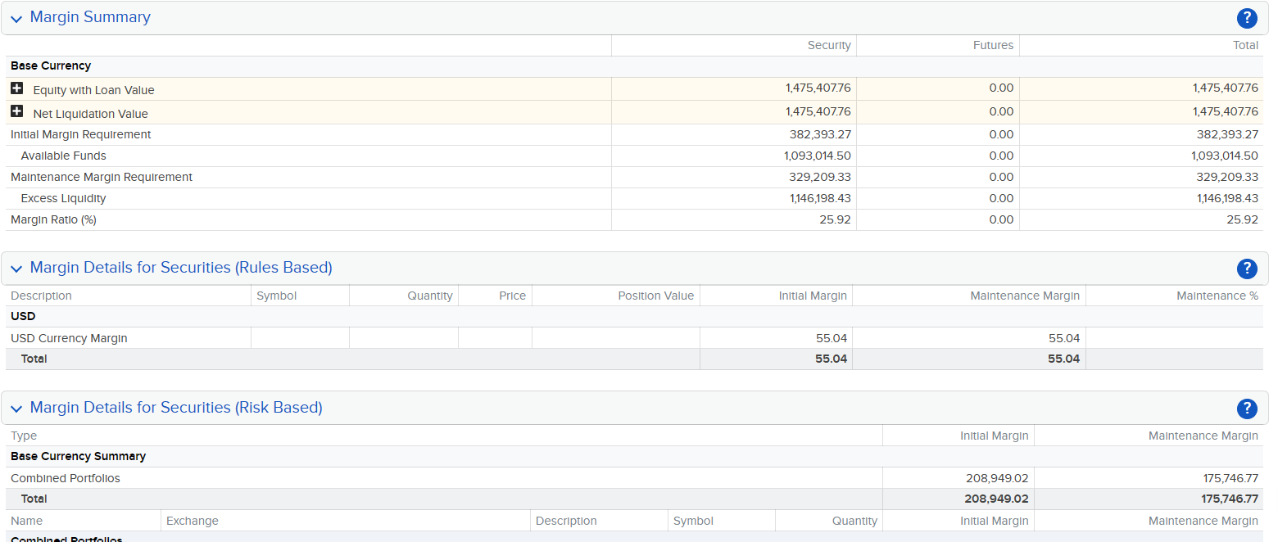Screen dimensions: 1278x542
Task: Expand the Equity with Loan Value row
Action: [17, 88]
